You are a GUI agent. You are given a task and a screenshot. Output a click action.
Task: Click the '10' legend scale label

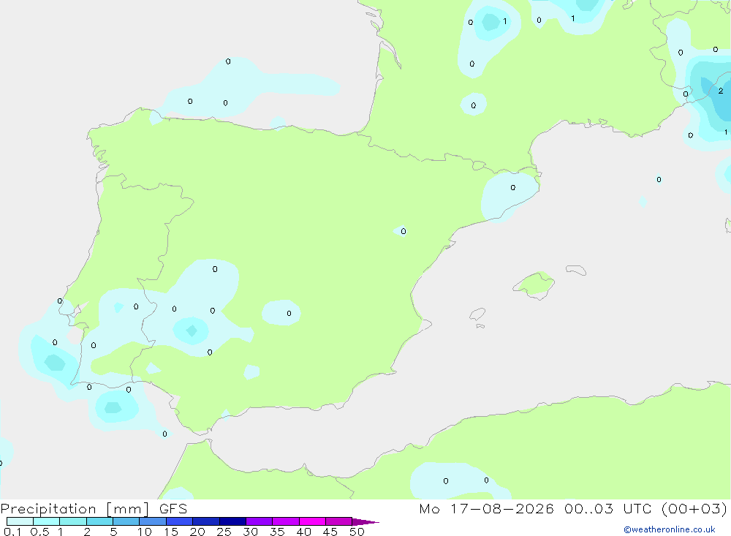click(x=145, y=532)
